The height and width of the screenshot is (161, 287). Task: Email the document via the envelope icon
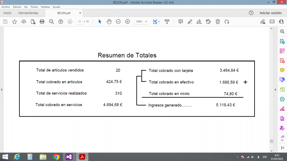pyautogui.click(x=272, y=22)
